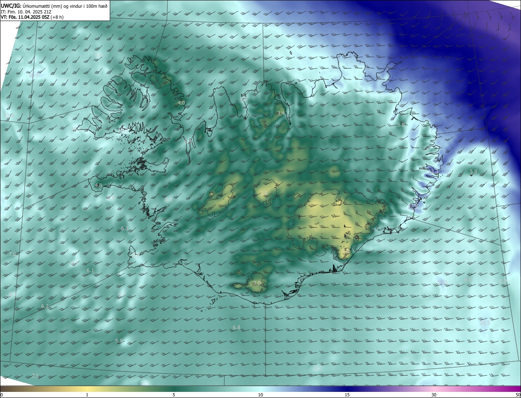Click the 3.4 value label in north Iceland
Screen dimensions: 521x398
click(x=280, y=113)
